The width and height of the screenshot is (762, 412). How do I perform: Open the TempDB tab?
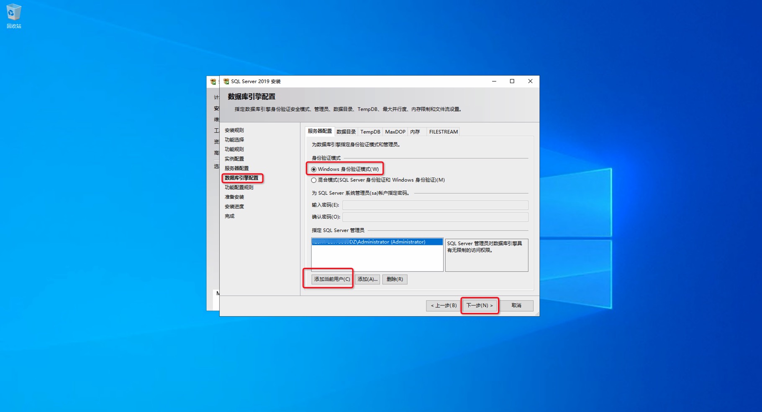(370, 132)
